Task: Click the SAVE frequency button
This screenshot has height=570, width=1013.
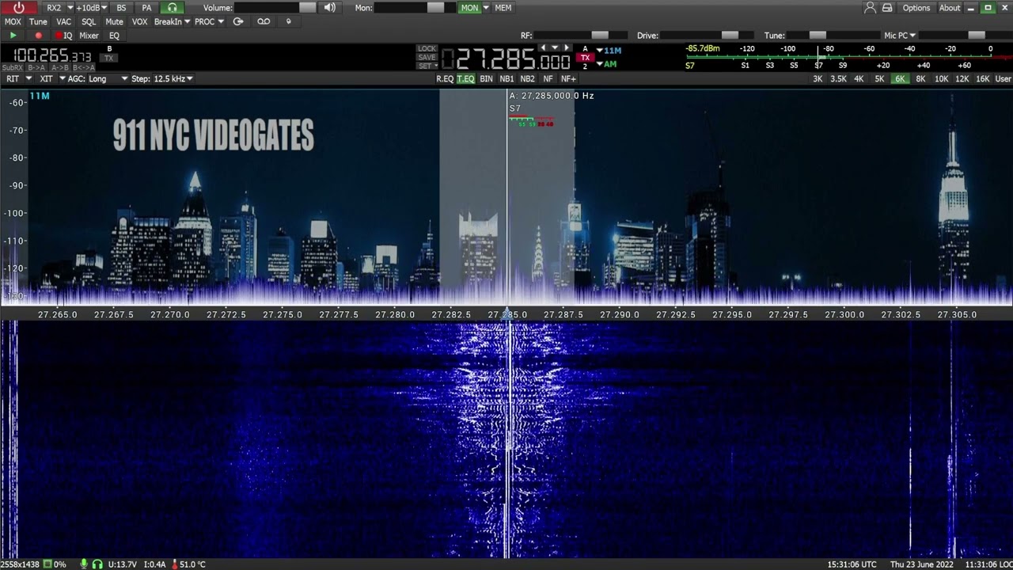Action: (x=427, y=57)
